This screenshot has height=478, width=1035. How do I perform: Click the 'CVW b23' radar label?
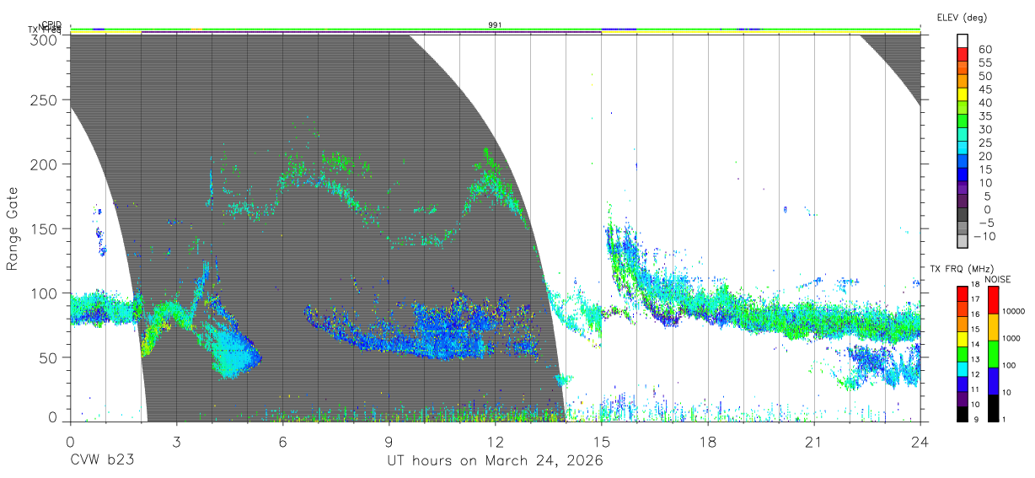click(101, 461)
